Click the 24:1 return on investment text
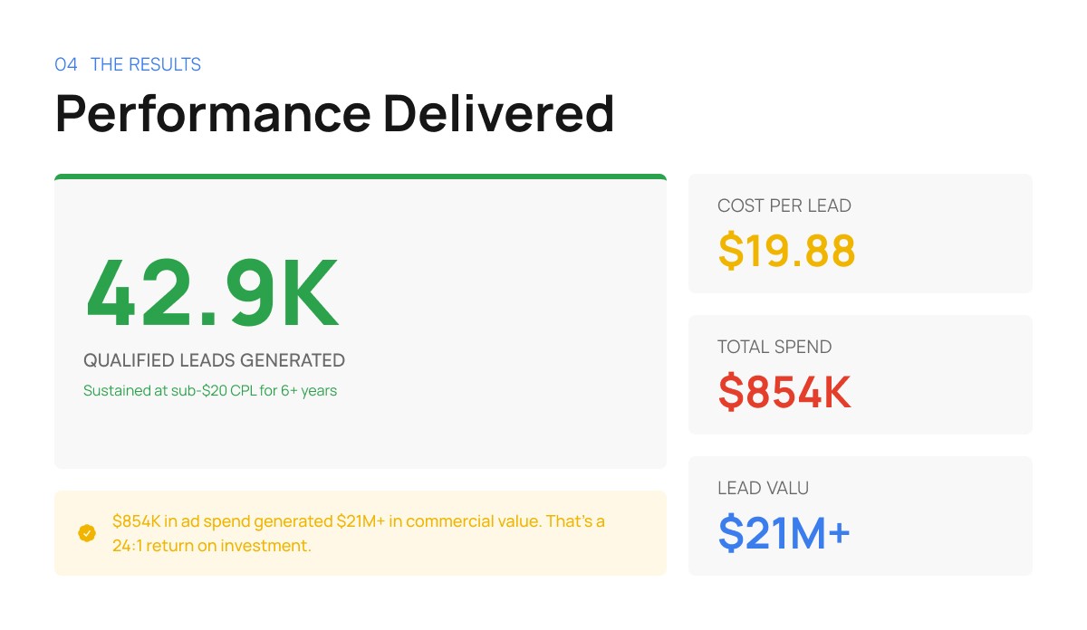Screen dimensions: 1087x630 point(212,546)
